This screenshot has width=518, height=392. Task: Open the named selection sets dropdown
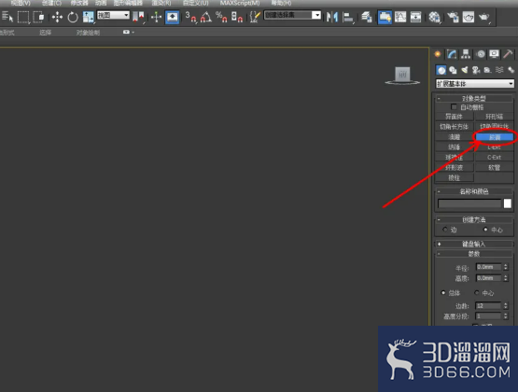(292, 15)
